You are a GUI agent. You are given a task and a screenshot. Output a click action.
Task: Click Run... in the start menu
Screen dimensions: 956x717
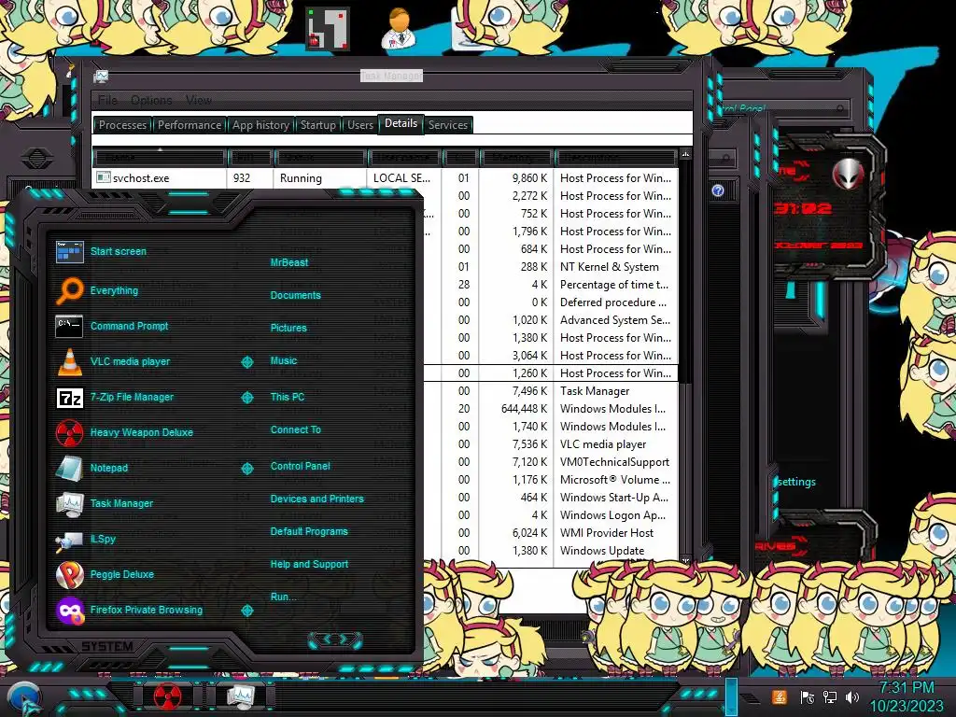[283, 597]
